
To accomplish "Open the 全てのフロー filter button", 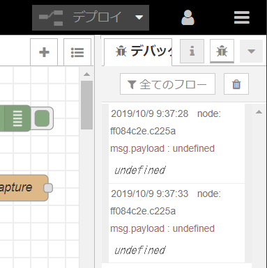I will (x=167, y=84).
